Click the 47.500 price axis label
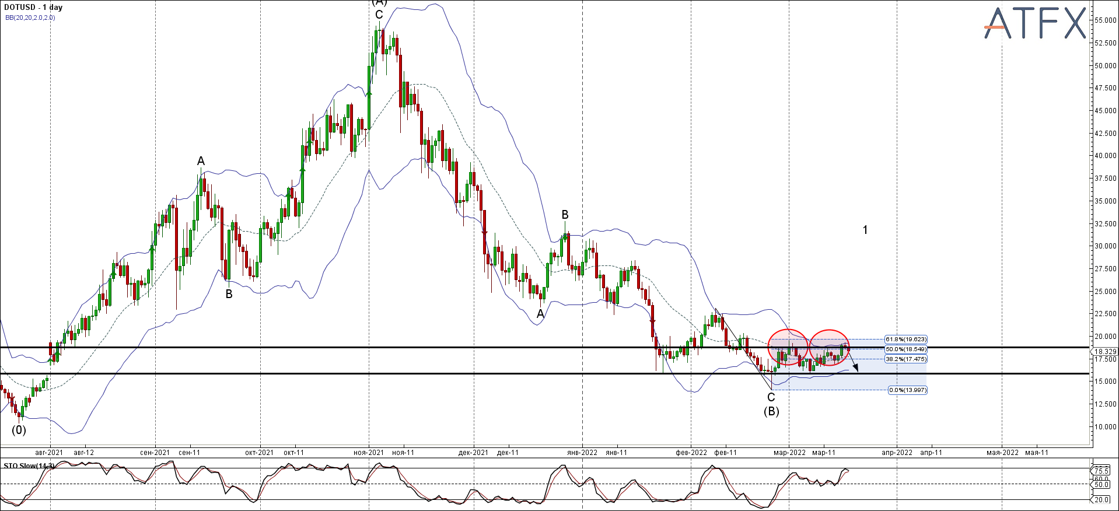The image size is (1119, 511). [x=1106, y=87]
